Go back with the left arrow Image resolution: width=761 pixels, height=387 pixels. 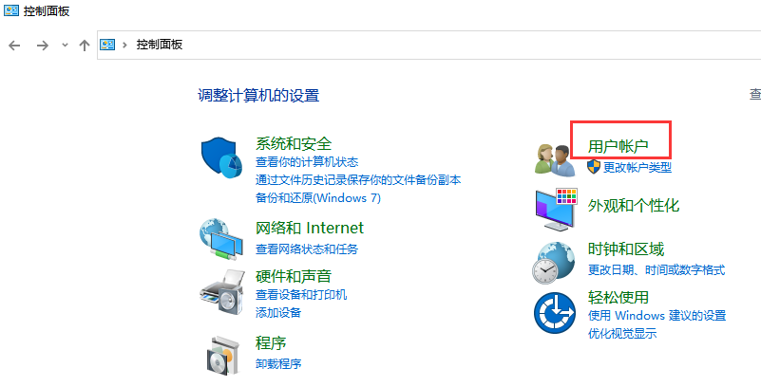[x=14, y=46]
